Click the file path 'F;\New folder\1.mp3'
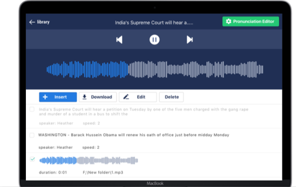296x187 pixels. click(103, 172)
